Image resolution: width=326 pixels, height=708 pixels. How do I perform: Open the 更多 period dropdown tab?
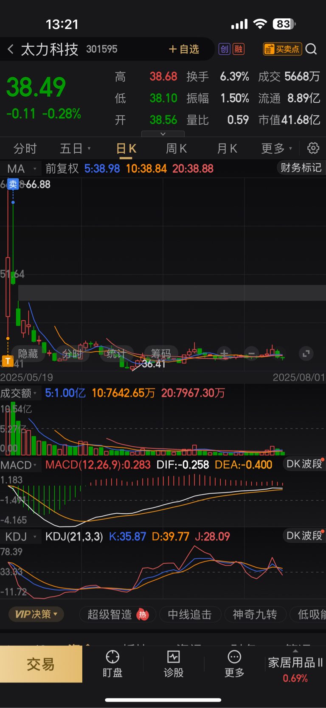pyautogui.click(x=276, y=148)
